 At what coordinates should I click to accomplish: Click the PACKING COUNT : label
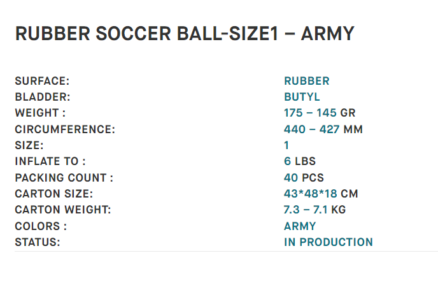click(64, 178)
